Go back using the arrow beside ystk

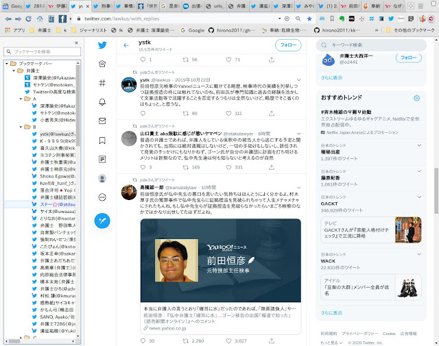[x=126, y=45]
